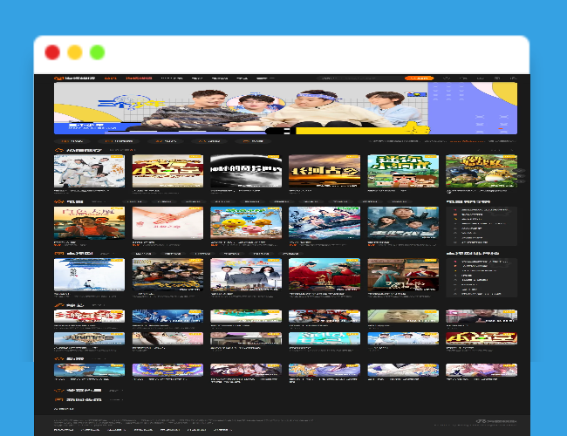Open the black-and-white poster in first row
The image size is (567, 436).
(x=246, y=172)
